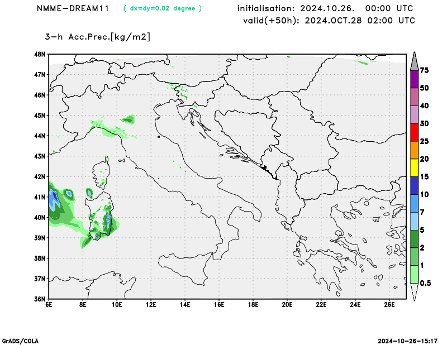This screenshot has height=345, width=447.
Task: Click the colorbar value label 0.5
Action: (425, 283)
